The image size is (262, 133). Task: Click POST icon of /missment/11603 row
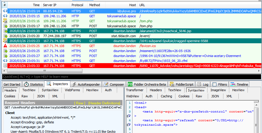5,51
